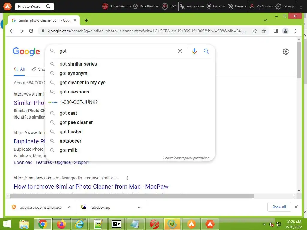Screen dimensions: 307x230
Task: Open Tubebox.zip download item
Action: [x=100, y=207]
